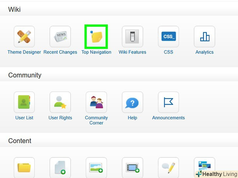Click the Wiki Features text link

(132, 52)
